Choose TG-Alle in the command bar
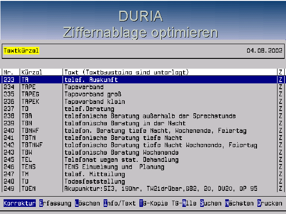The image size is (286, 214). pyautogui.click(x=184, y=203)
